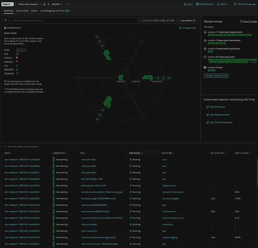Click the pending pods cluster in center circle
258x248 pixels.
(x=121, y=77)
